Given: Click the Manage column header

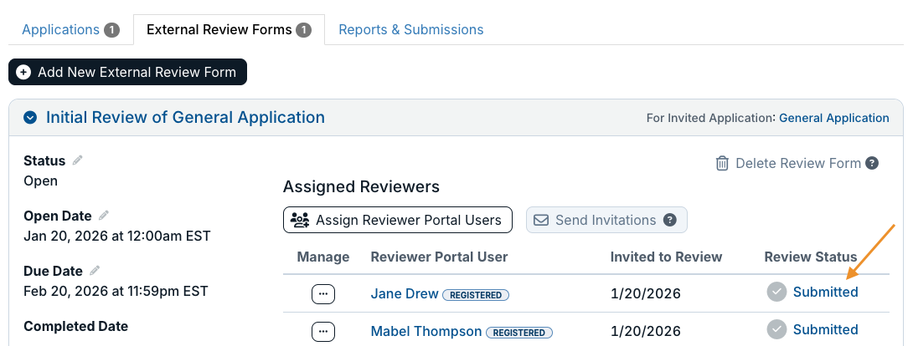Looking at the screenshot, I should pos(323,257).
